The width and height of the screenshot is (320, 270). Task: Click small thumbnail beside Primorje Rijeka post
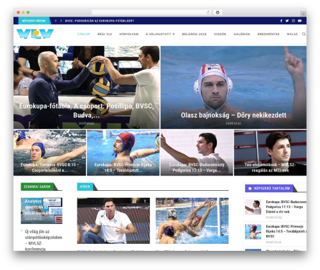coord(253,232)
